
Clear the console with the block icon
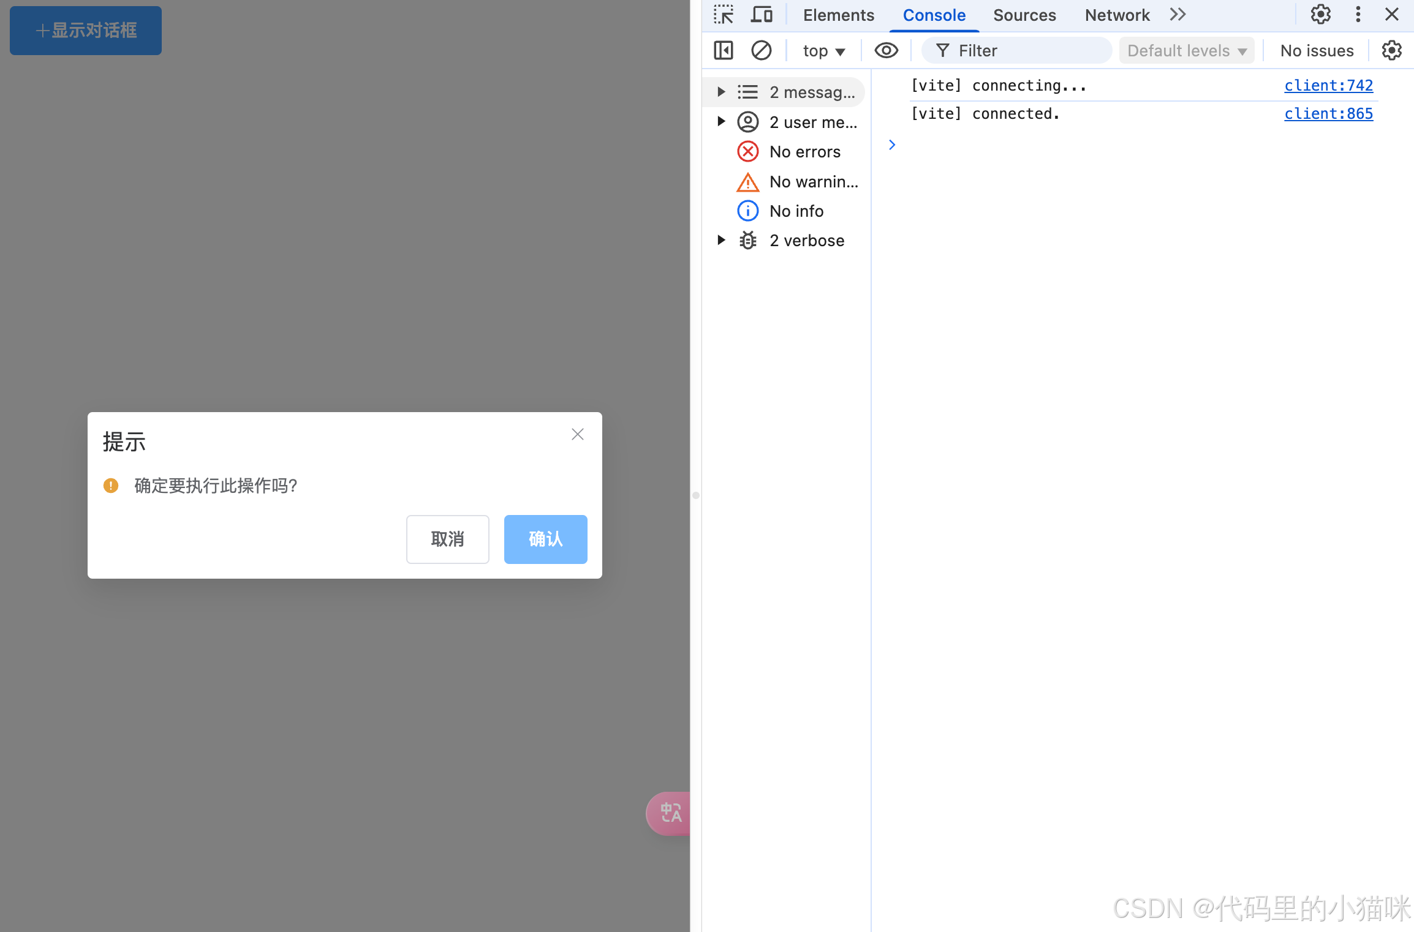[761, 50]
